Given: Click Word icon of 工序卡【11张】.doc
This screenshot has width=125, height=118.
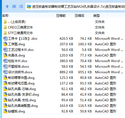Looking at the screenshot, I should pos(5,38).
